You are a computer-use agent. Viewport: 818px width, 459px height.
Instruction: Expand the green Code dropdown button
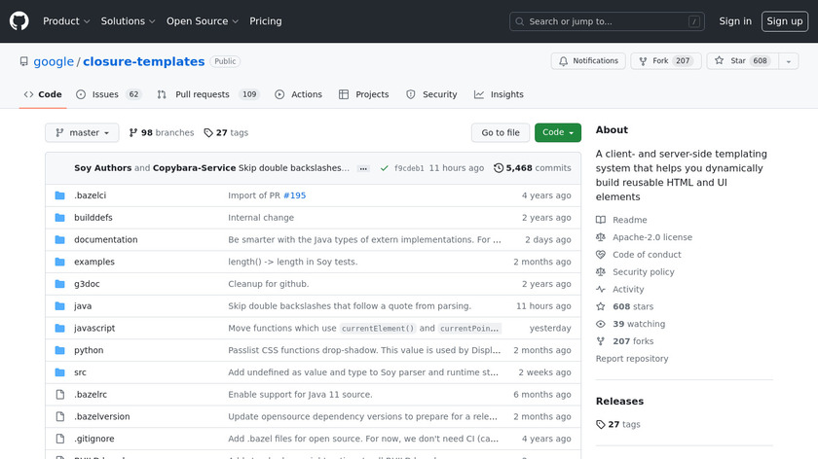tap(557, 132)
